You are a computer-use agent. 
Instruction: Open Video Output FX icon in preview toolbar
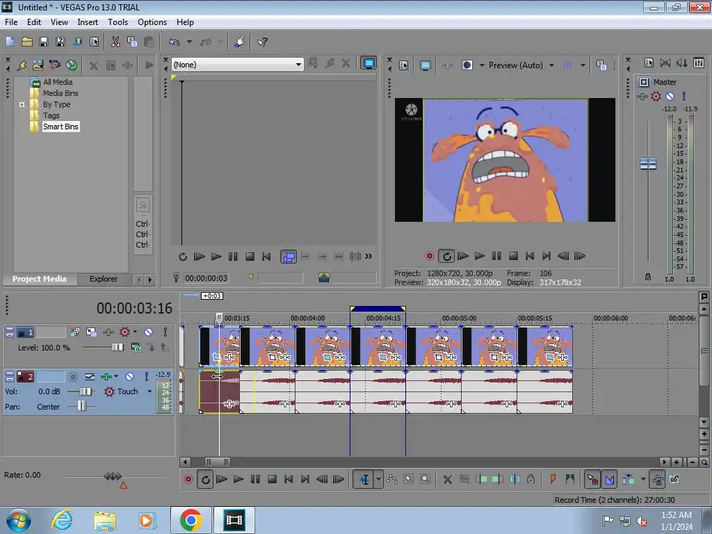447,65
